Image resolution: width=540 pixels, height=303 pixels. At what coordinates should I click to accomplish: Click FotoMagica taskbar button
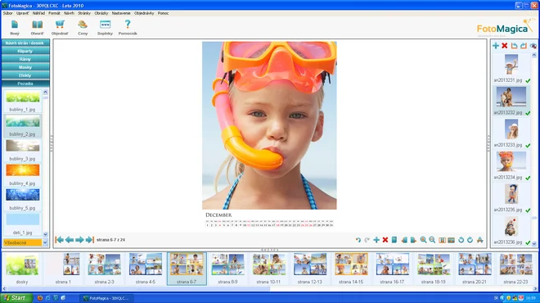click(106, 298)
